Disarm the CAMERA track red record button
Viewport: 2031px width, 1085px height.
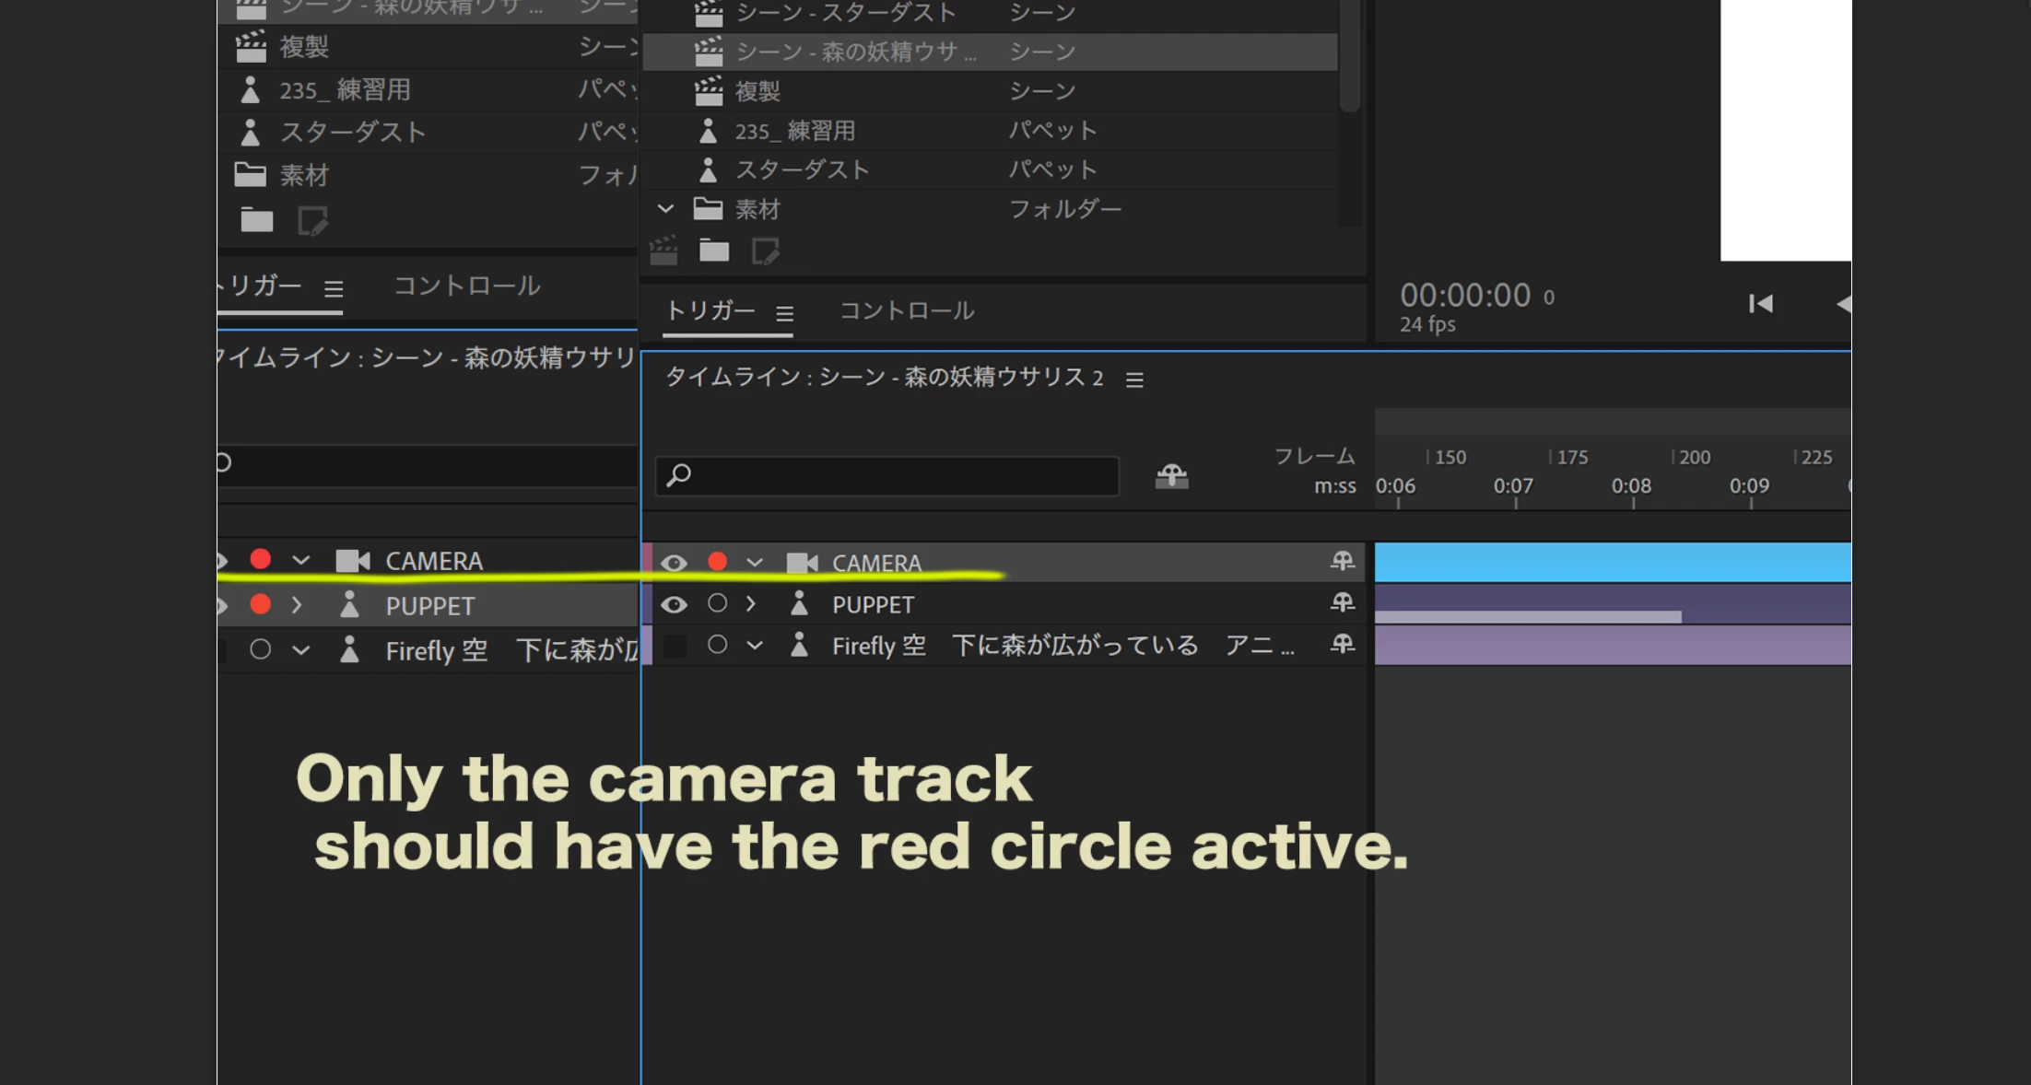[717, 562]
